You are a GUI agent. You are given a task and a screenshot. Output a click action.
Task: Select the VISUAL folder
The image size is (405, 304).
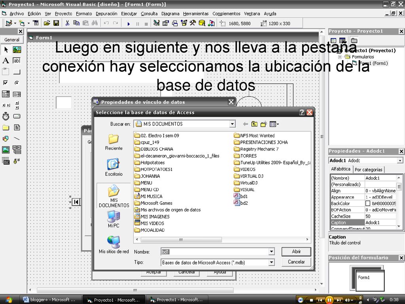[244, 190]
